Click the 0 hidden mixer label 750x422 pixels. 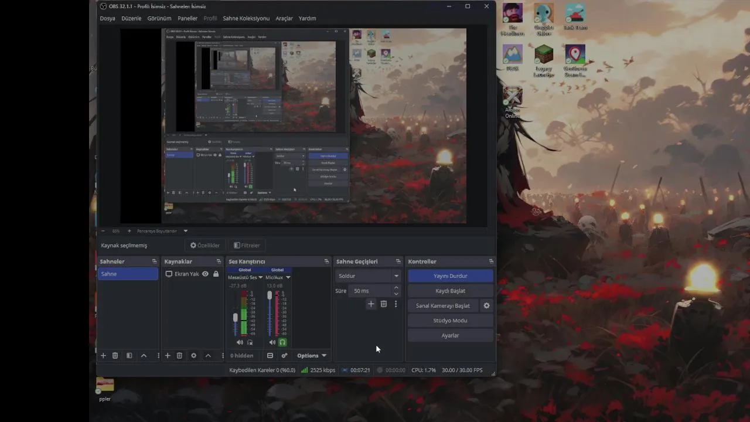[242, 356]
